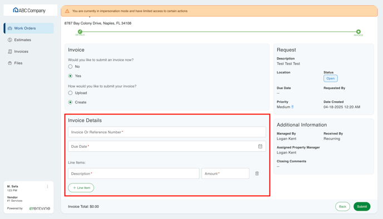This screenshot has height=219, width=383.
Task: Click the Work Orders briefcase icon
Action: [10, 28]
